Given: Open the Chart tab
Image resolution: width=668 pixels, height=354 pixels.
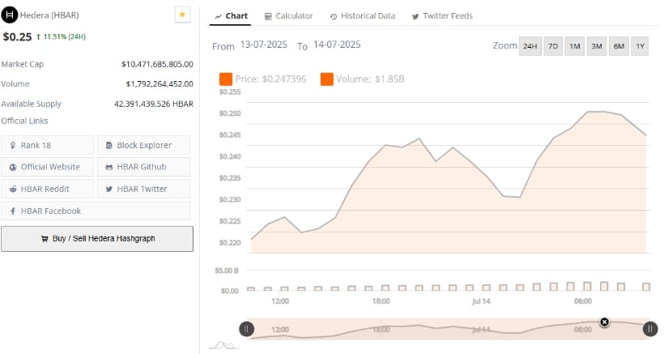Looking at the screenshot, I should click(x=232, y=16).
